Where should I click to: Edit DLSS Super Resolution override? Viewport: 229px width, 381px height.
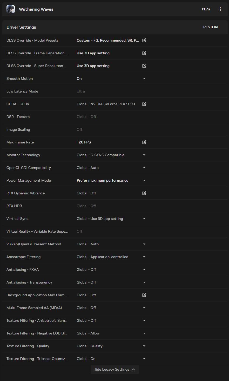pos(144,66)
